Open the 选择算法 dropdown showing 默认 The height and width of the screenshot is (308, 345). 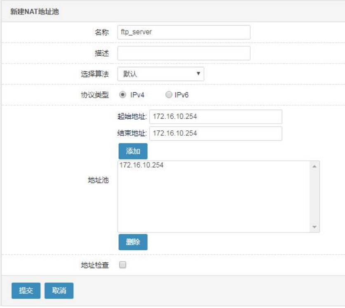pyautogui.click(x=161, y=74)
